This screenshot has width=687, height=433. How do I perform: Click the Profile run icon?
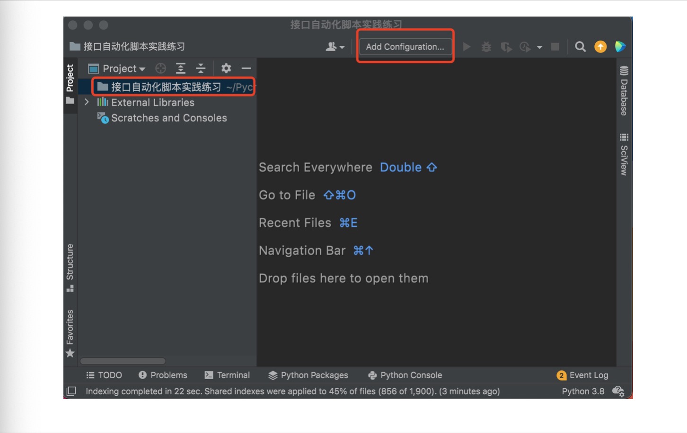click(x=525, y=47)
